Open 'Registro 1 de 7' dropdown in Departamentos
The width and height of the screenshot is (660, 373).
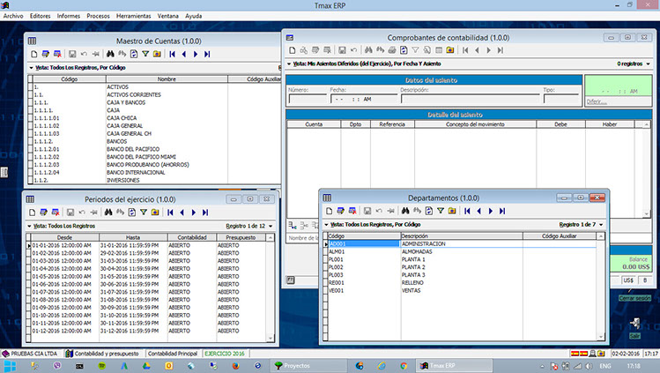pos(603,225)
